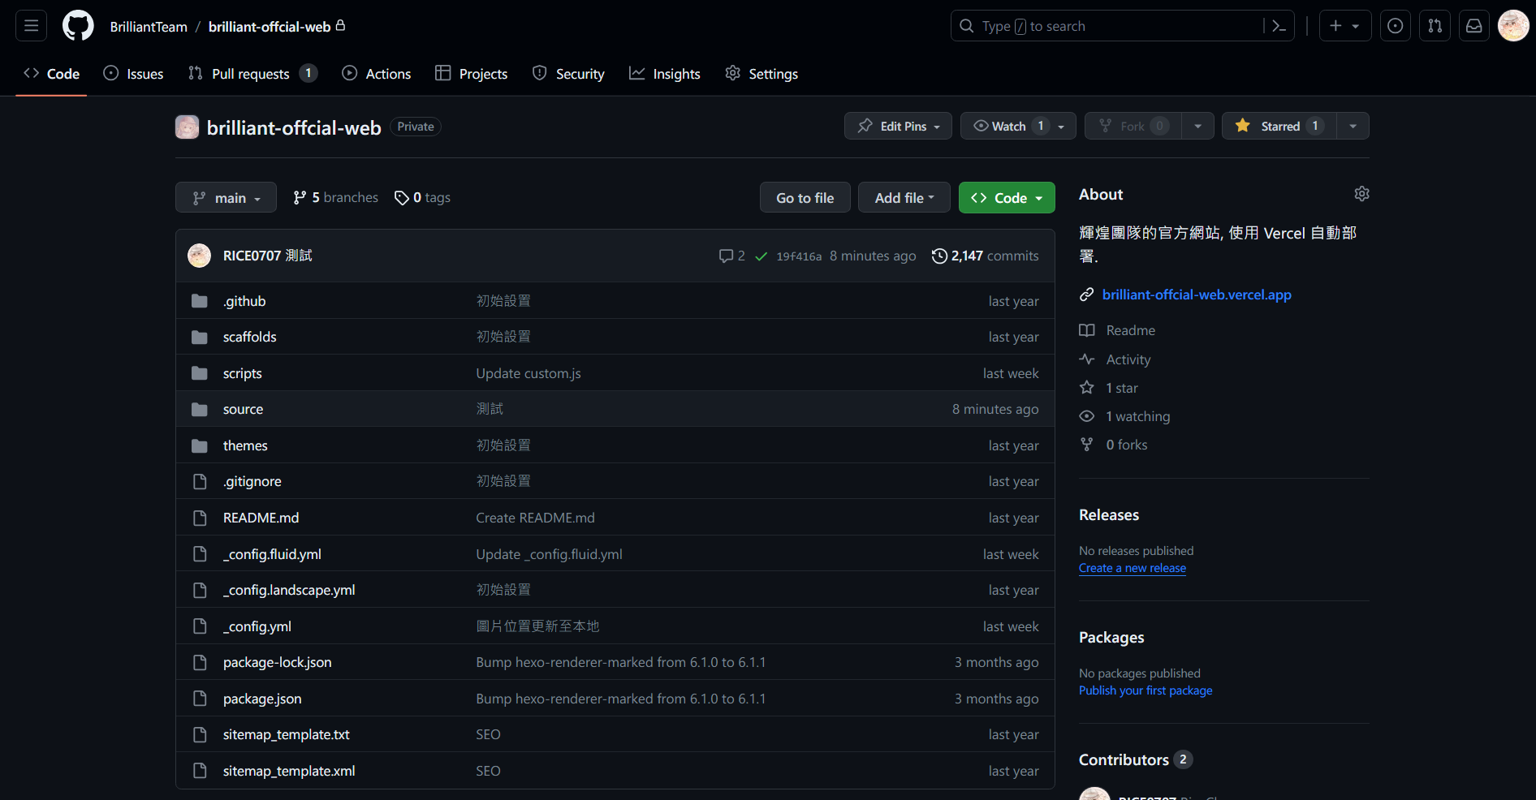Open the 19f416a commit hash
The height and width of the screenshot is (800, 1536).
[x=799, y=256]
